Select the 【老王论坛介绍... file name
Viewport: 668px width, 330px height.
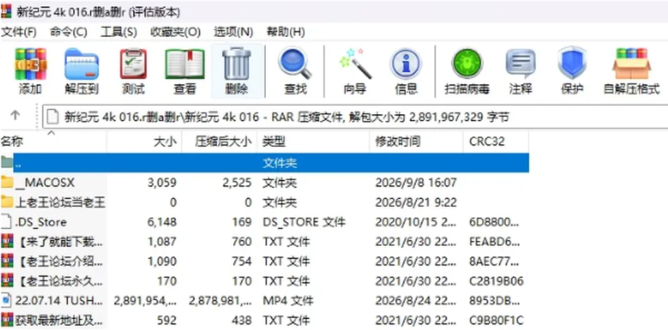pos(60,261)
